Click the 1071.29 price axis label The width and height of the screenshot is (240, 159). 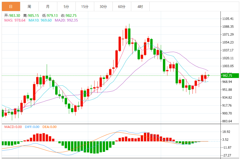pos(228,35)
